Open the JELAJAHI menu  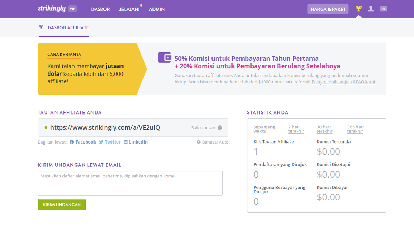[x=130, y=9]
